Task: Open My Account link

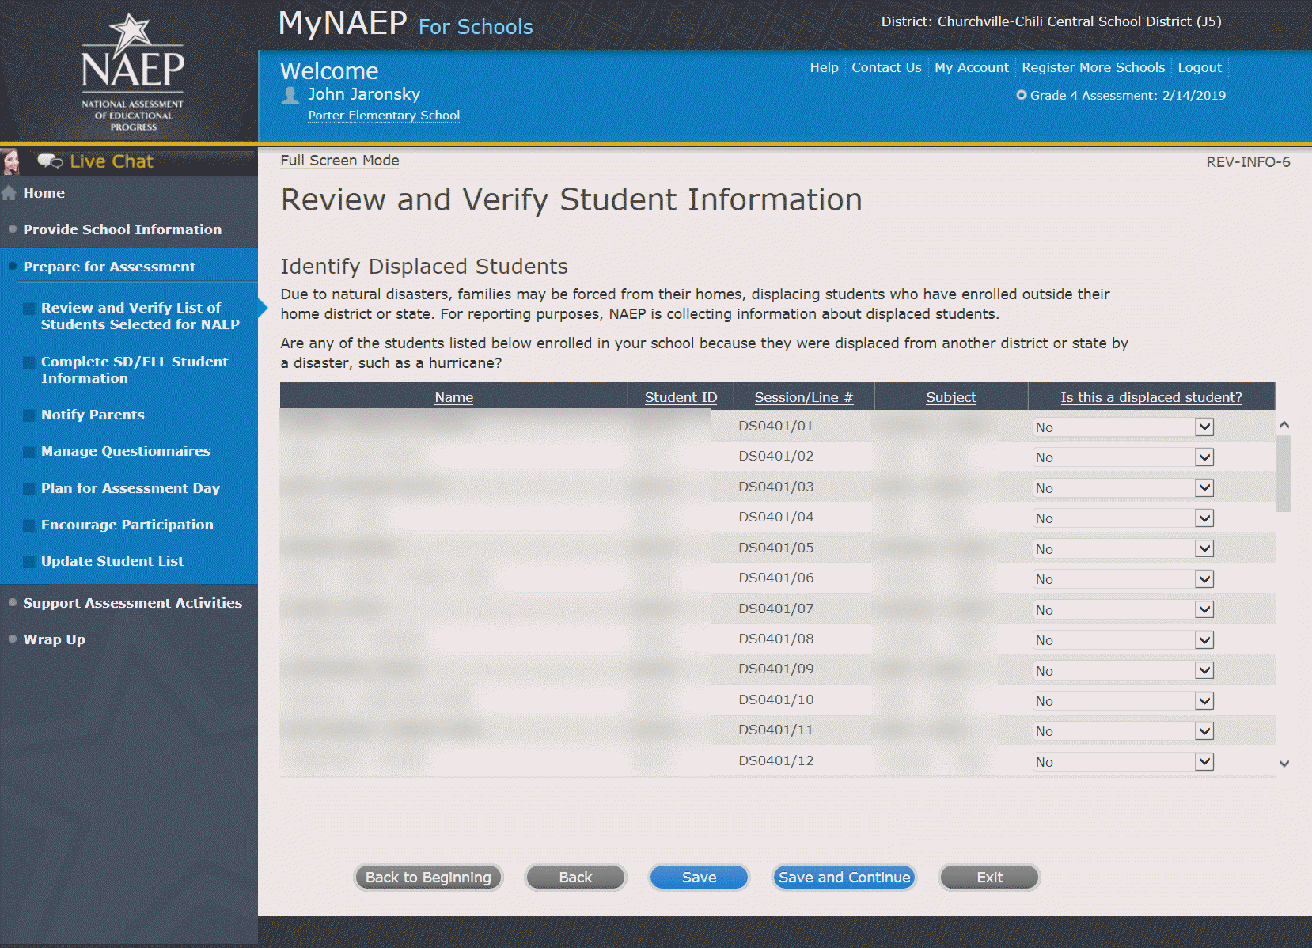Action: click(972, 68)
